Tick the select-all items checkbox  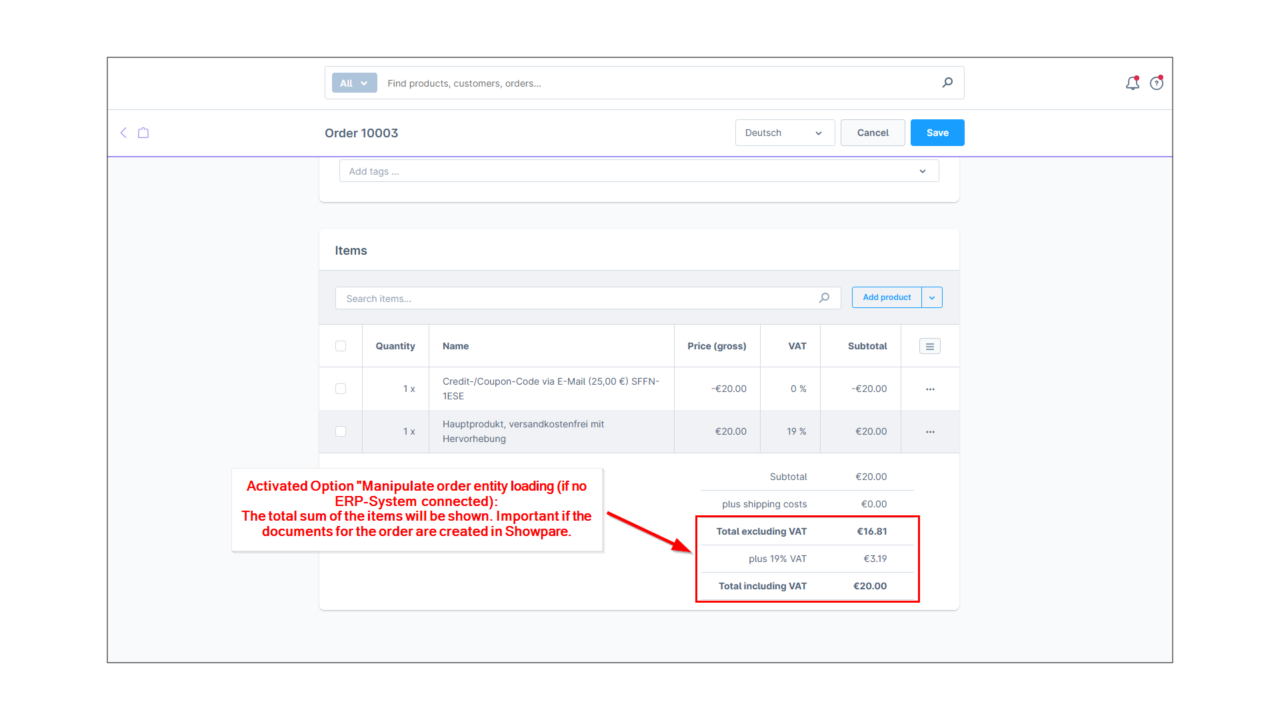[341, 346]
